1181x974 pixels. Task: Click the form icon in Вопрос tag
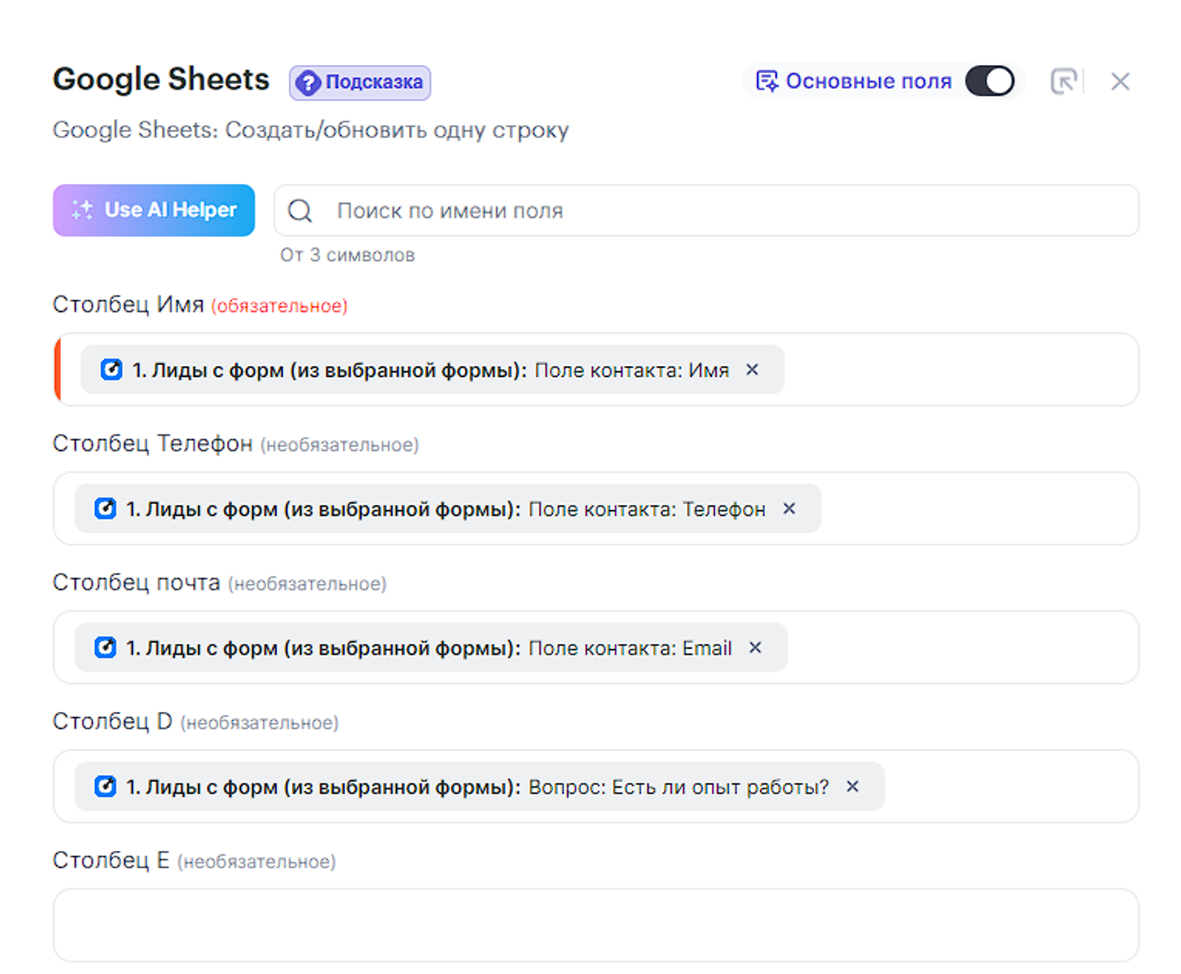click(x=106, y=786)
